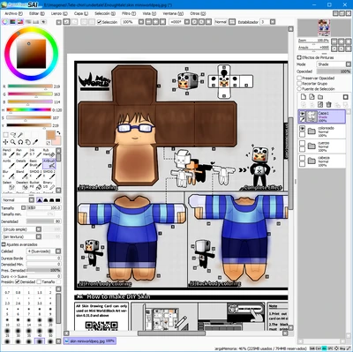Select the magic wand tool
The height and width of the screenshot is (352, 353).
tap(20, 135)
